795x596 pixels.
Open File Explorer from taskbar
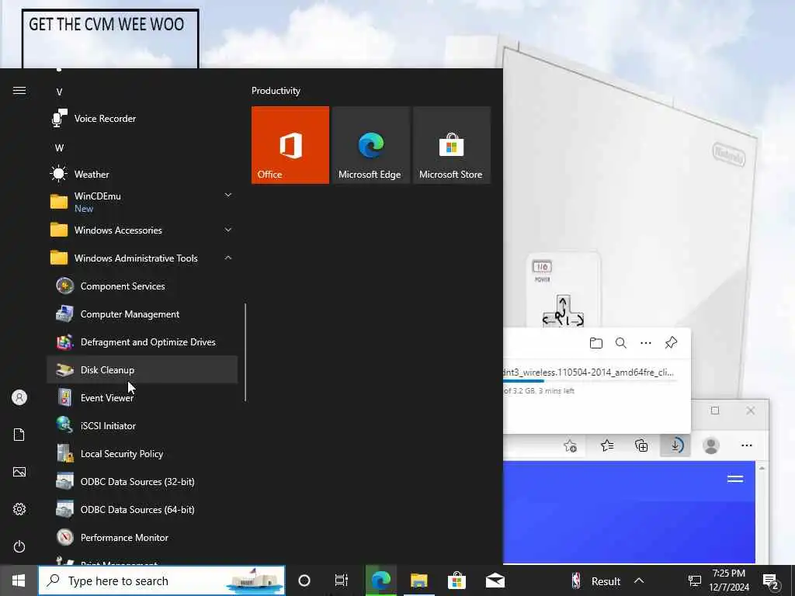(419, 580)
